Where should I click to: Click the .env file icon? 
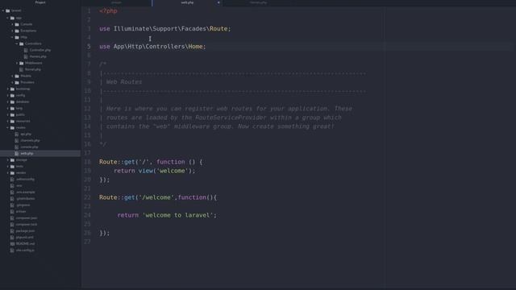(12, 186)
